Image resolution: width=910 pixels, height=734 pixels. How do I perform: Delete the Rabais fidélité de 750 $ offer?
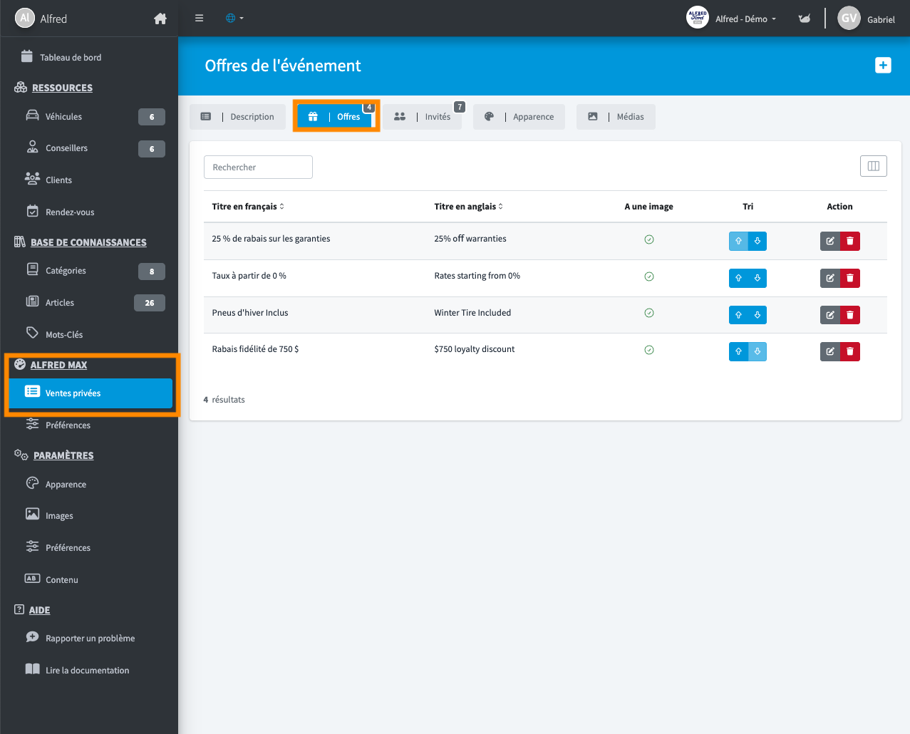pos(850,351)
